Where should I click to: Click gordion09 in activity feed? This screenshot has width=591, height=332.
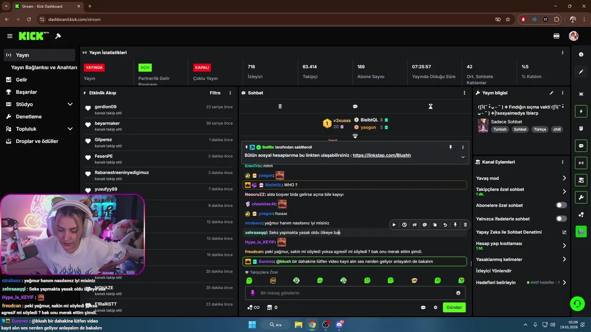tap(105, 107)
